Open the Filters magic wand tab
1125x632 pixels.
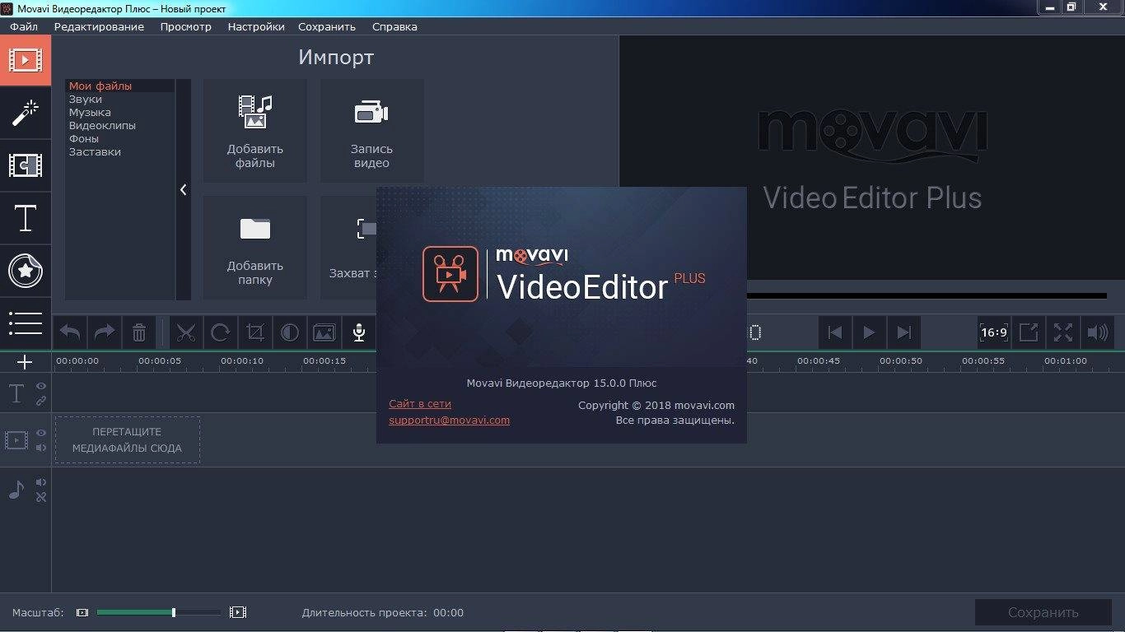26,113
